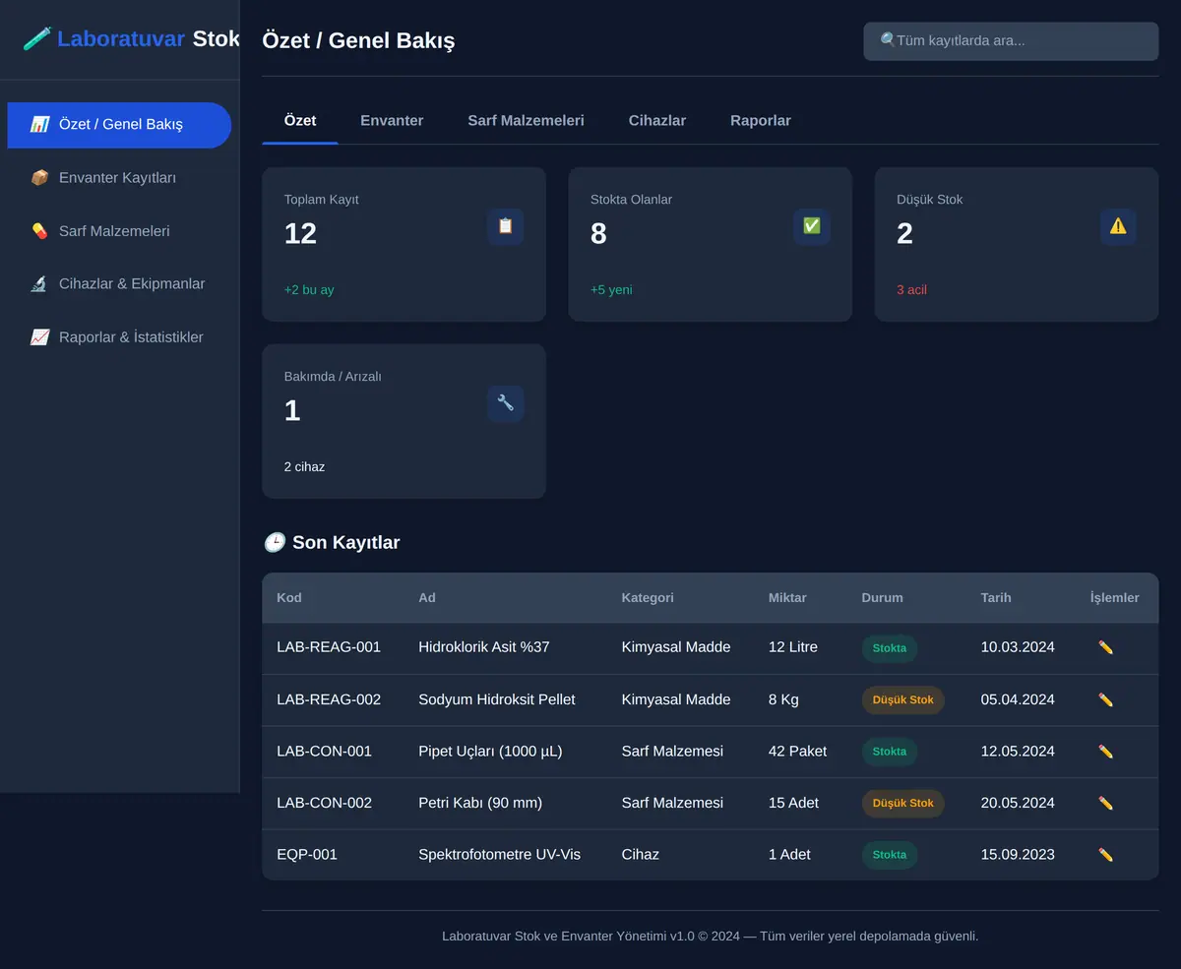Click the checkmark icon in Stokta Olanlar card
1181x969 pixels.
coord(812,226)
